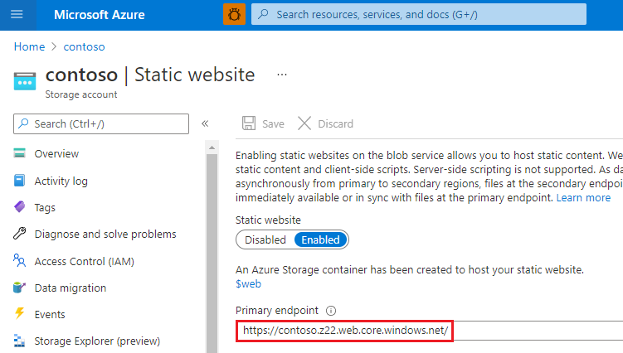
Task: Open Diagnose and solve problems
Action: coord(105,234)
